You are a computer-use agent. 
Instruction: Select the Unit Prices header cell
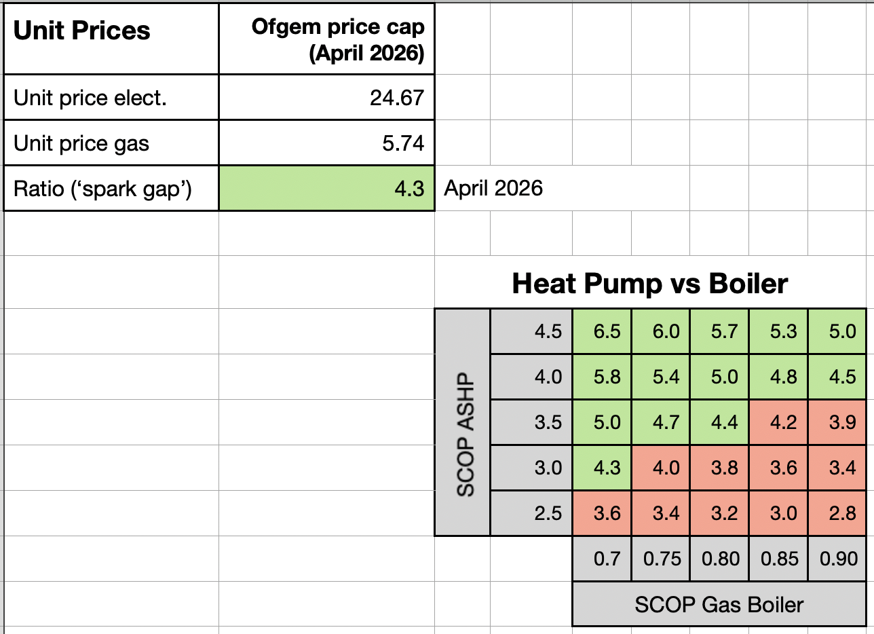point(111,39)
